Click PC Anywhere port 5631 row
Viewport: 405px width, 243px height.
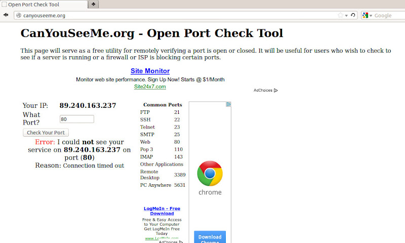click(163, 185)
